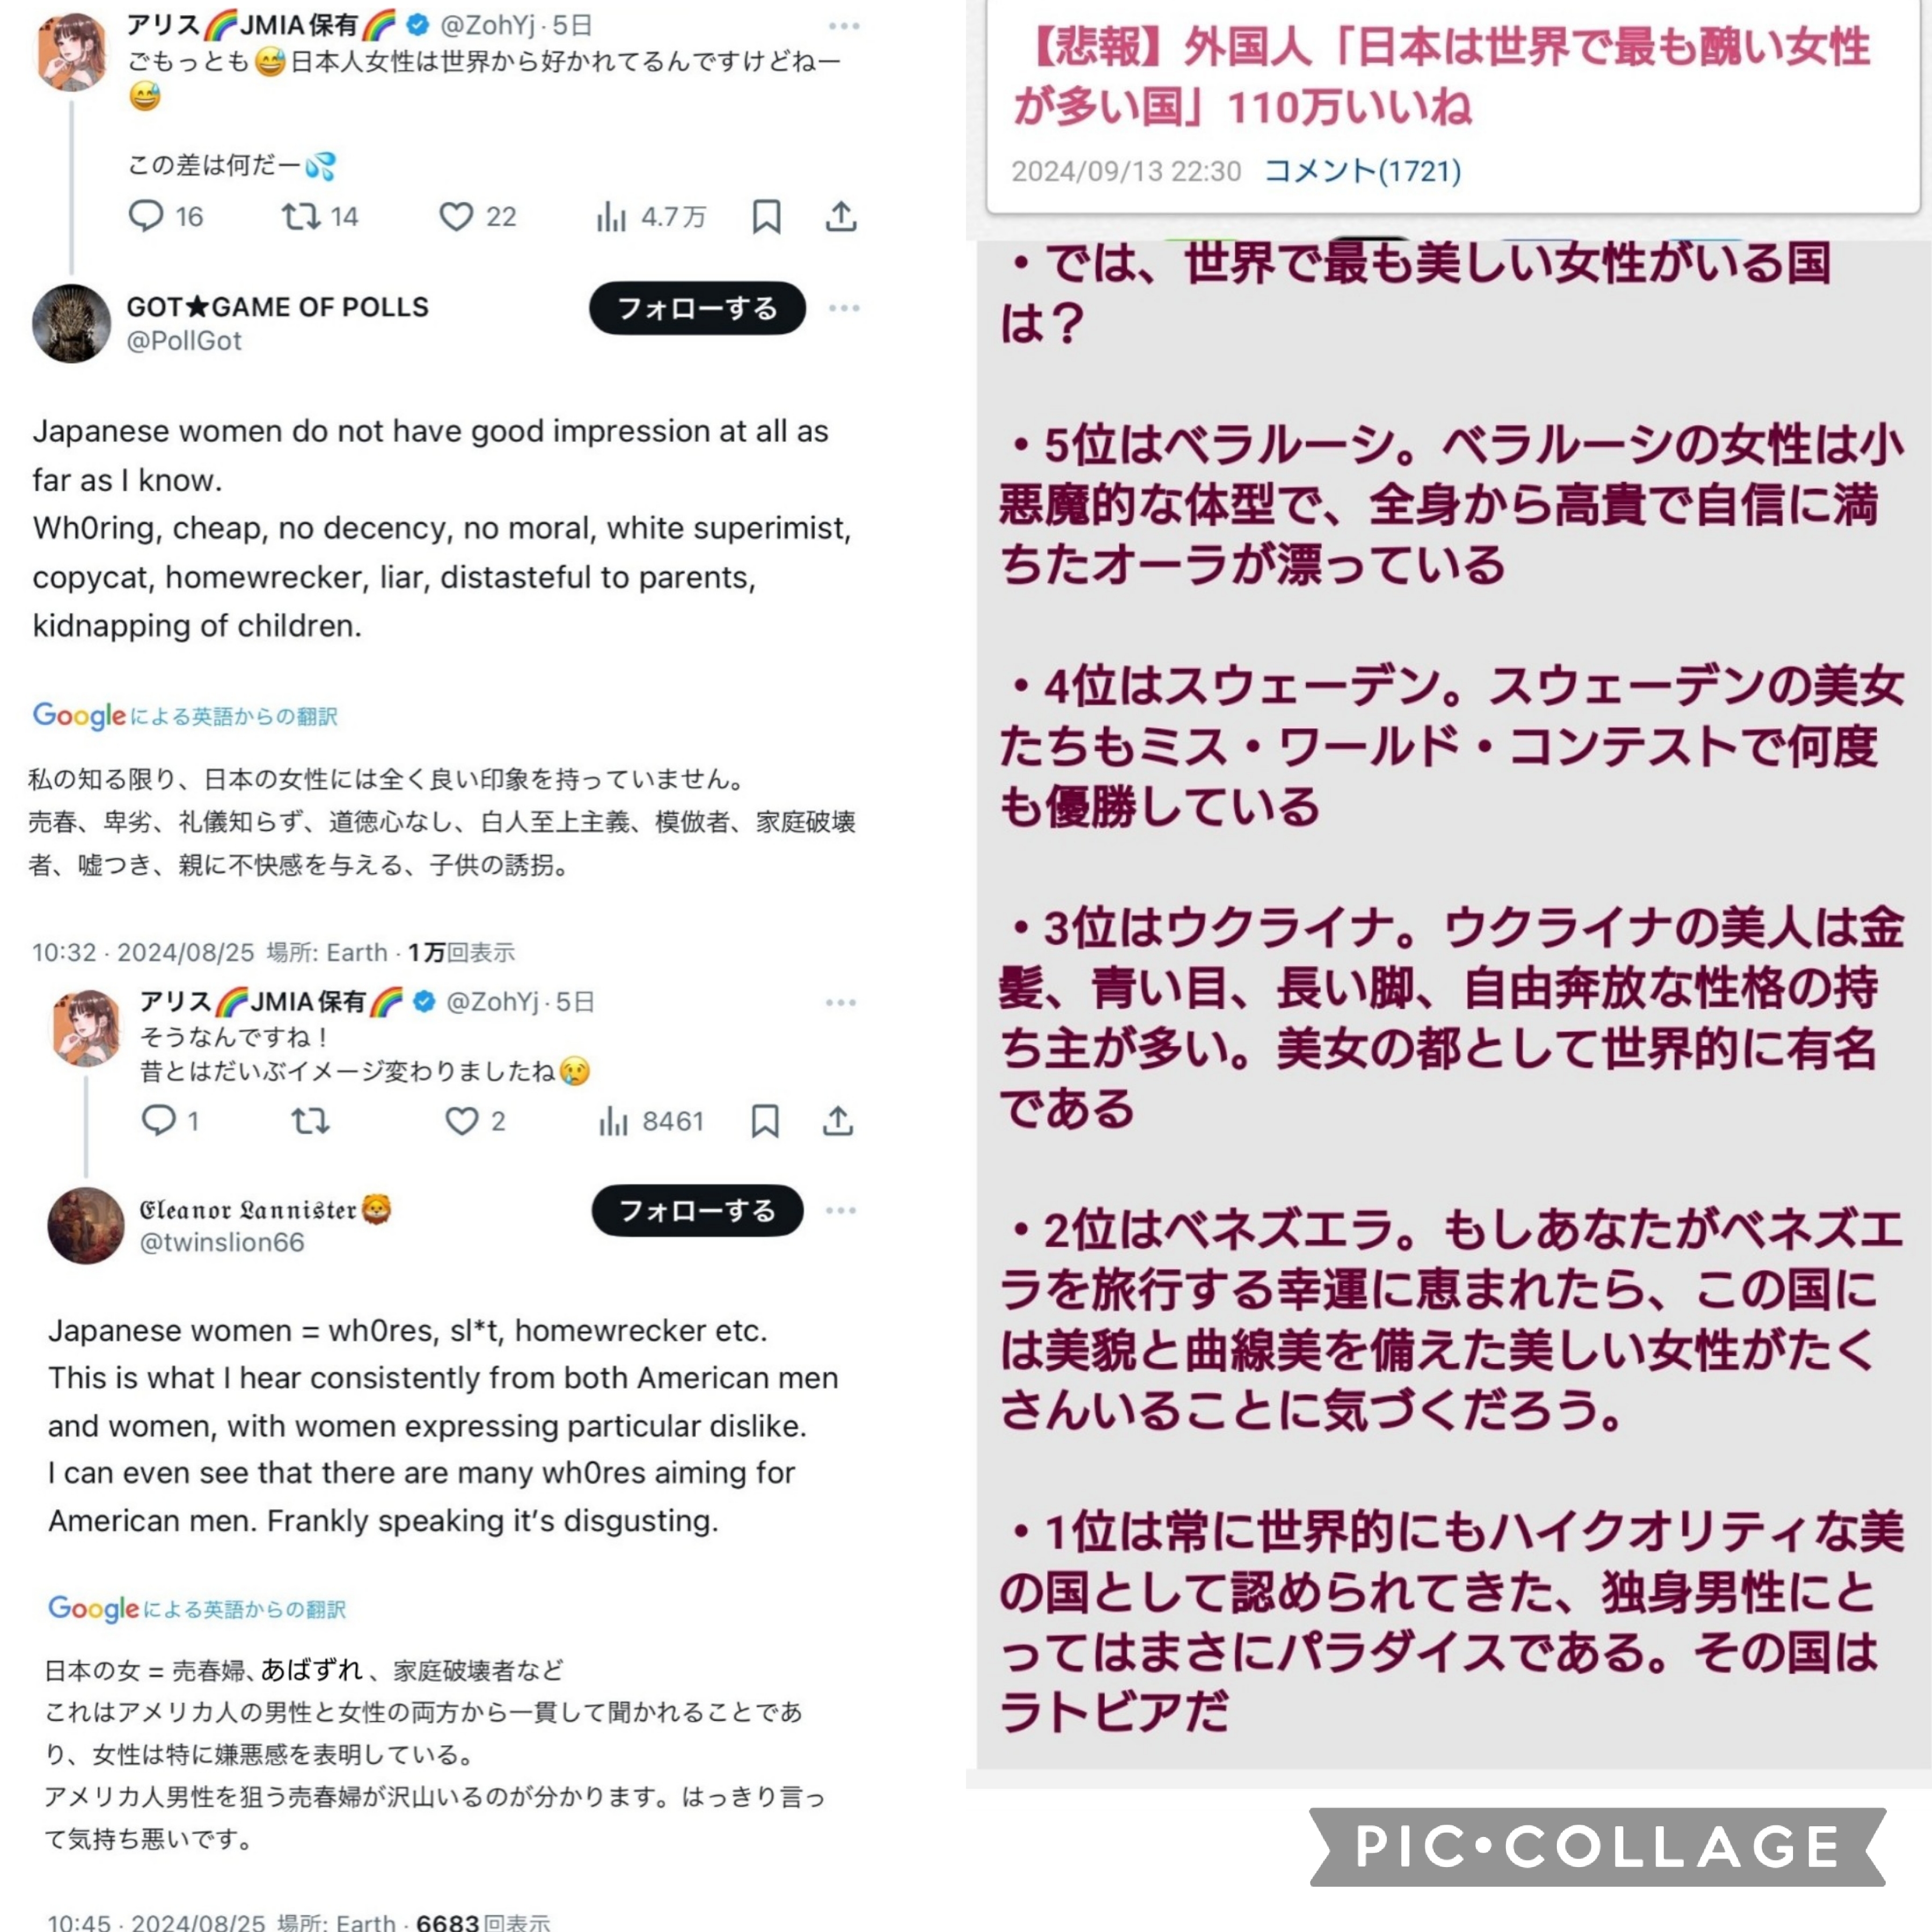The width and height of the screenshot is (1932, 1932).
Task: Open replies on first アリス tweet
Action: [165, 216]
